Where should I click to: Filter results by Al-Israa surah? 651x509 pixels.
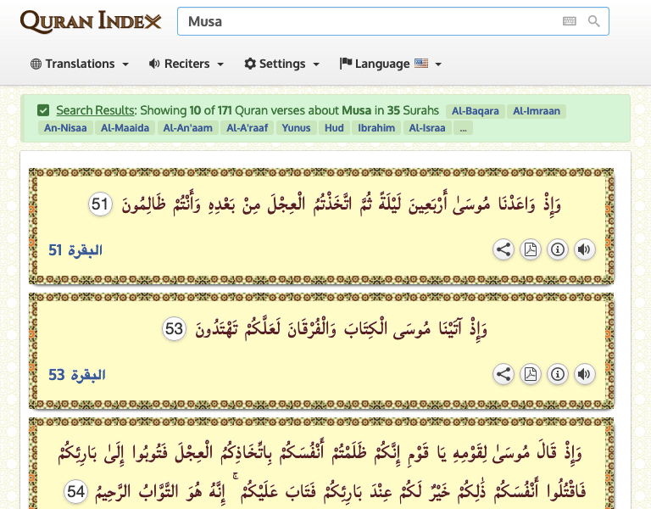(x=427, y=128)
